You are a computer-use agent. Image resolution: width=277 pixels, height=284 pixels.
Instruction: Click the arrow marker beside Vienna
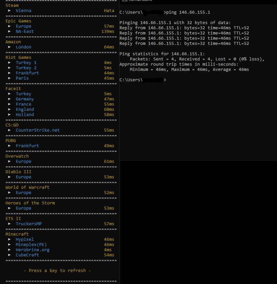(x=9, y=11)
